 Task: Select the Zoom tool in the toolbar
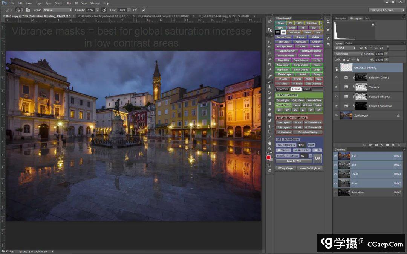(x=270, y=149)
